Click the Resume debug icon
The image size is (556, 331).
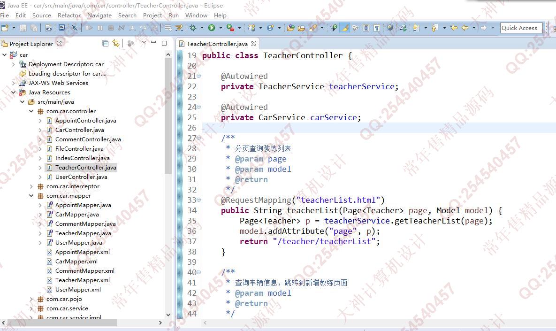[x=89, y=28]
